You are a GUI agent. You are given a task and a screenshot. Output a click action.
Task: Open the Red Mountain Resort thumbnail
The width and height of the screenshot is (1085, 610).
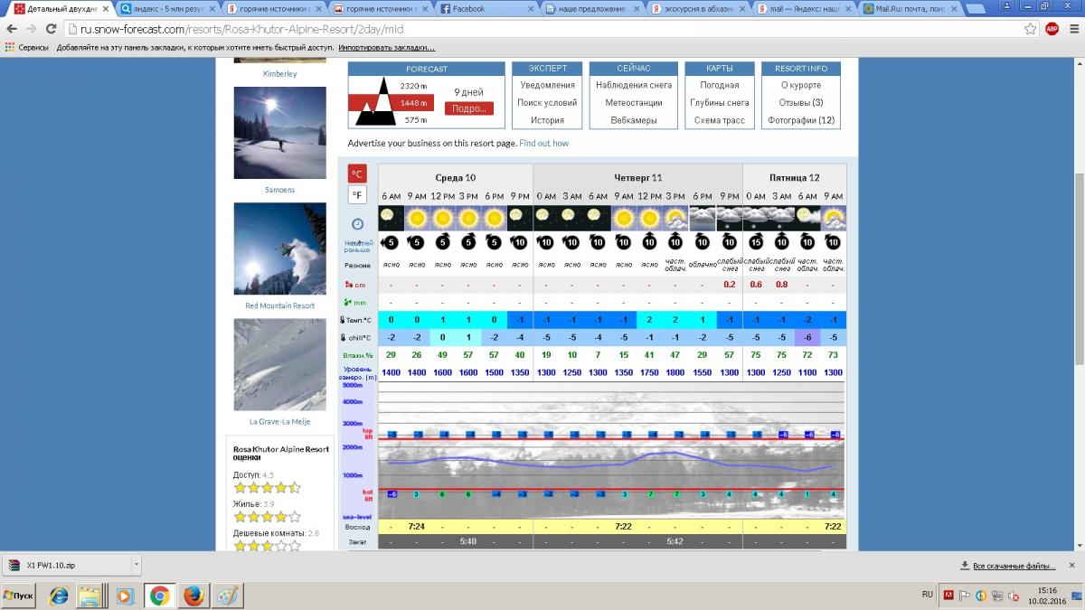(279, 249)
